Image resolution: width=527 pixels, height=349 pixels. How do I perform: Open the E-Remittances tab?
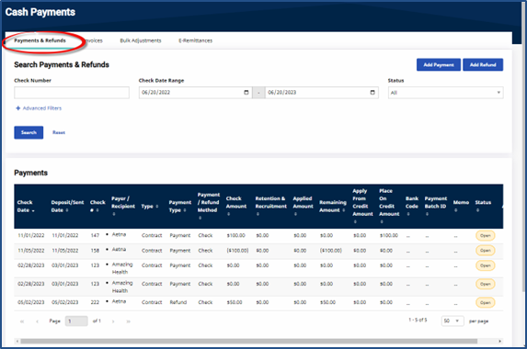(195, 40)
